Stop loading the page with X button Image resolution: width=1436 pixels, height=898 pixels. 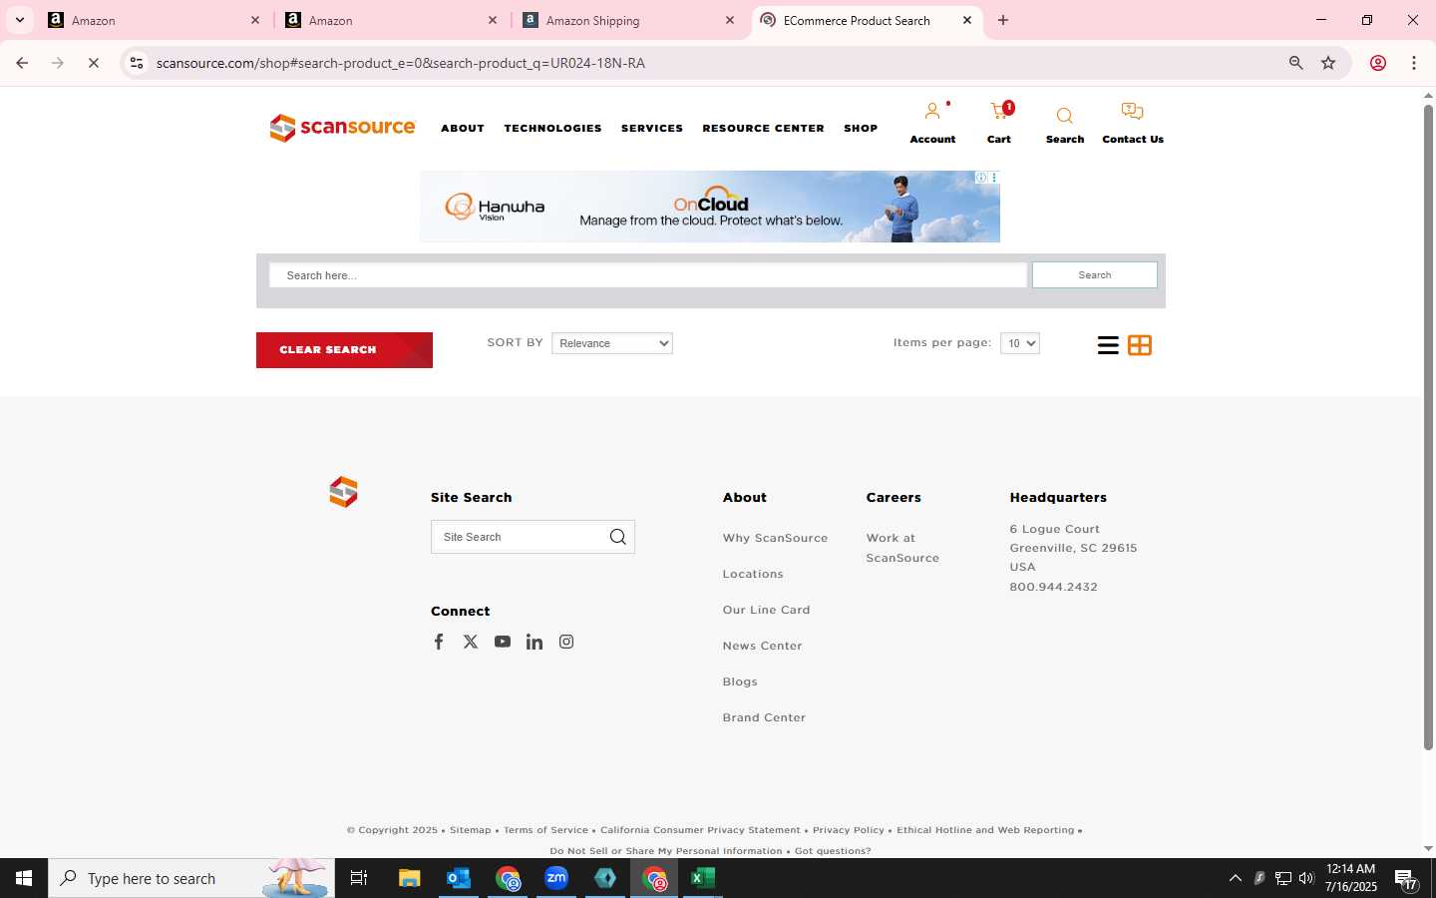pos(93,63)
